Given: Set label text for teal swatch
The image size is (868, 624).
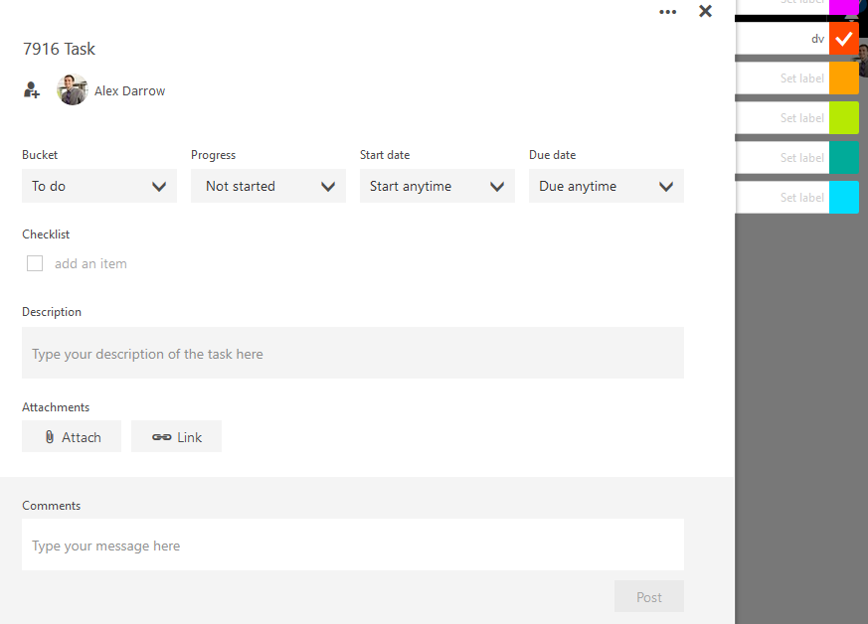Looking at the screenshot, I should coord(782,158).
